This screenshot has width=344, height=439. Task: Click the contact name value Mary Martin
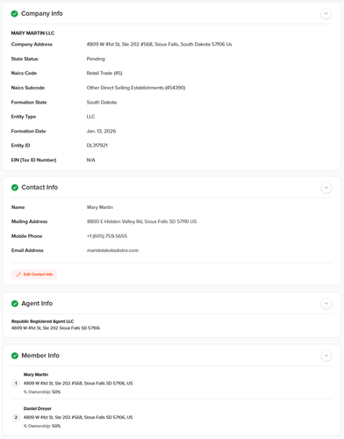tap(100, 207)
